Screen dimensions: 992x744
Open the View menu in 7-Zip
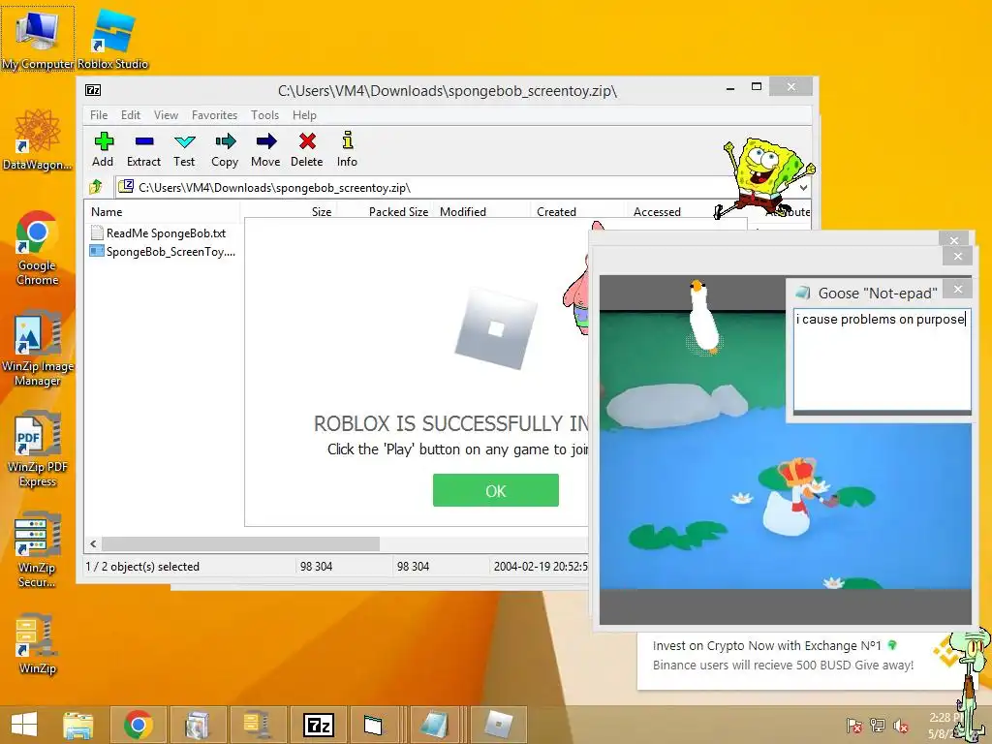point(166,115)
